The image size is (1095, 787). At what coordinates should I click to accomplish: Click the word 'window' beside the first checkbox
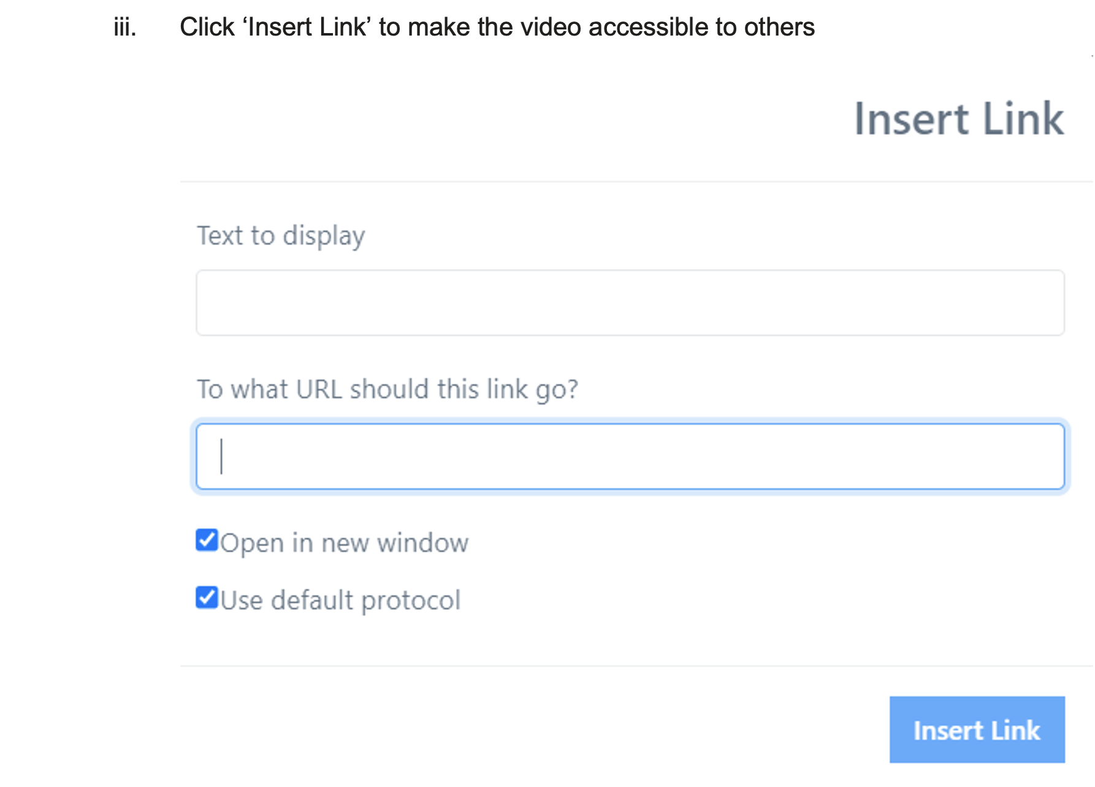tap(422, 543)
